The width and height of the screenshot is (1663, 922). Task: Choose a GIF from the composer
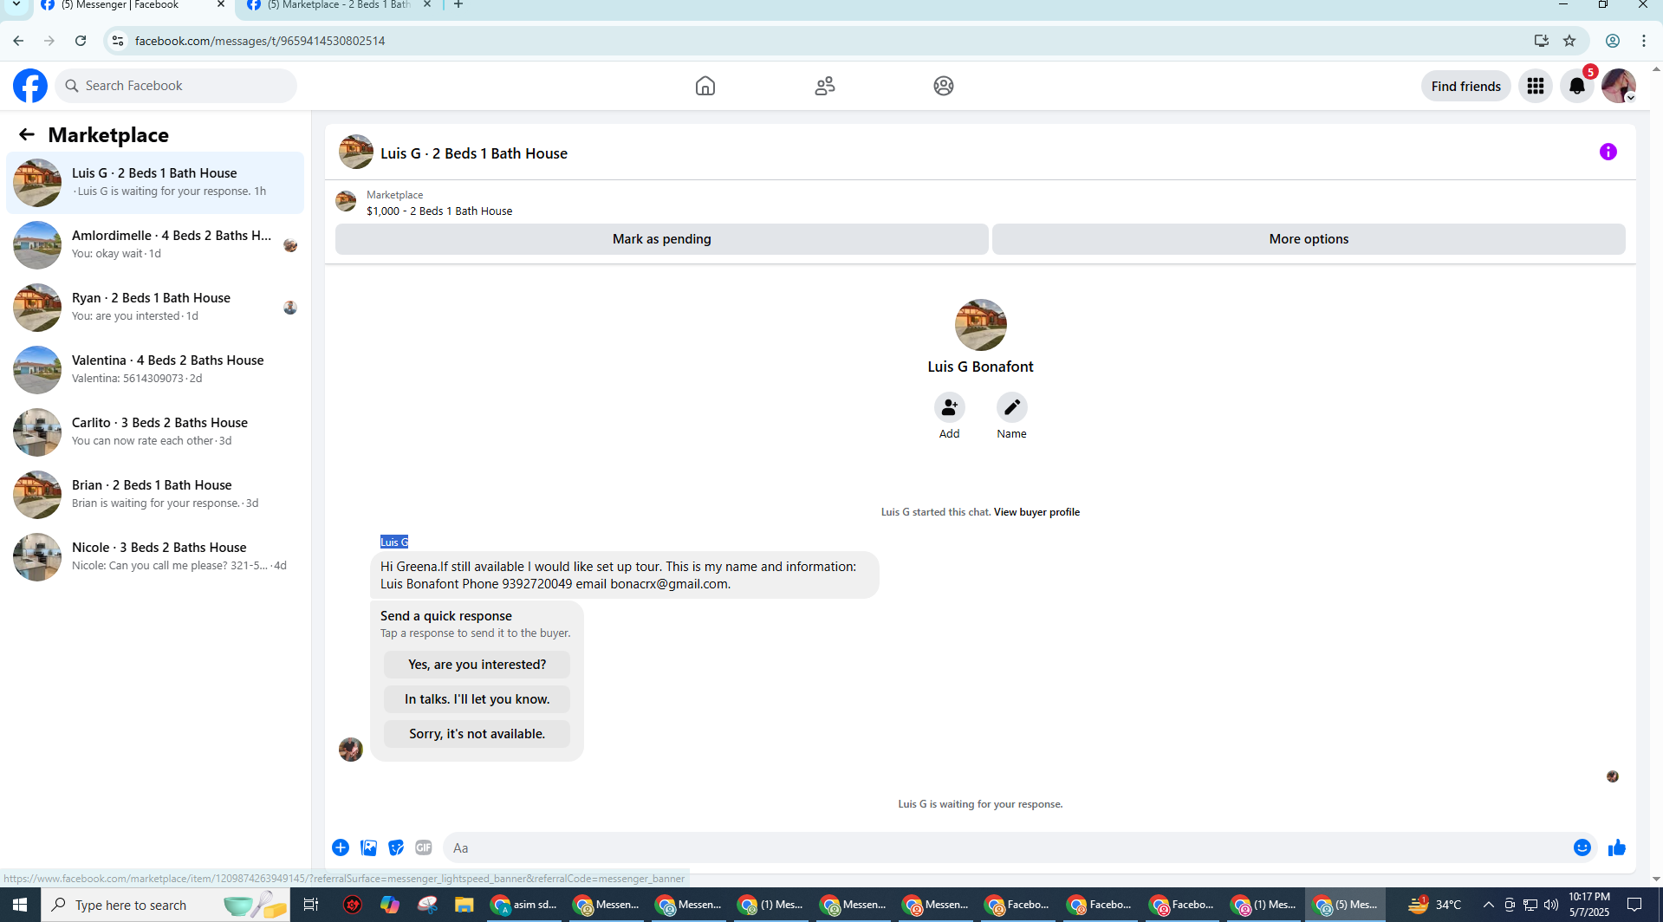[x=424, y=847]
